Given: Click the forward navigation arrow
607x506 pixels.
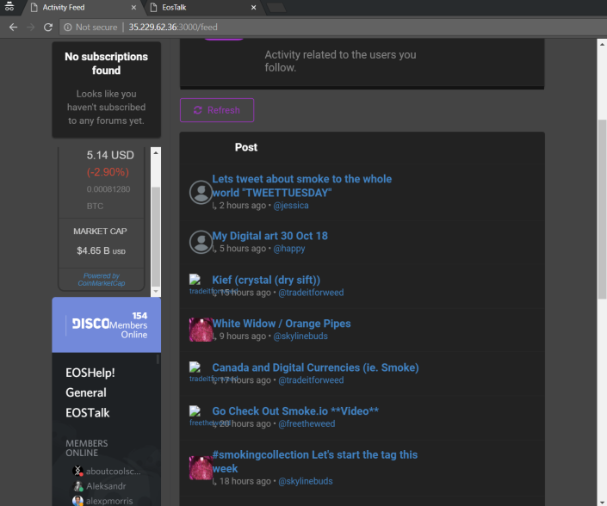Looking at the screenshot, I should (31, 27).
